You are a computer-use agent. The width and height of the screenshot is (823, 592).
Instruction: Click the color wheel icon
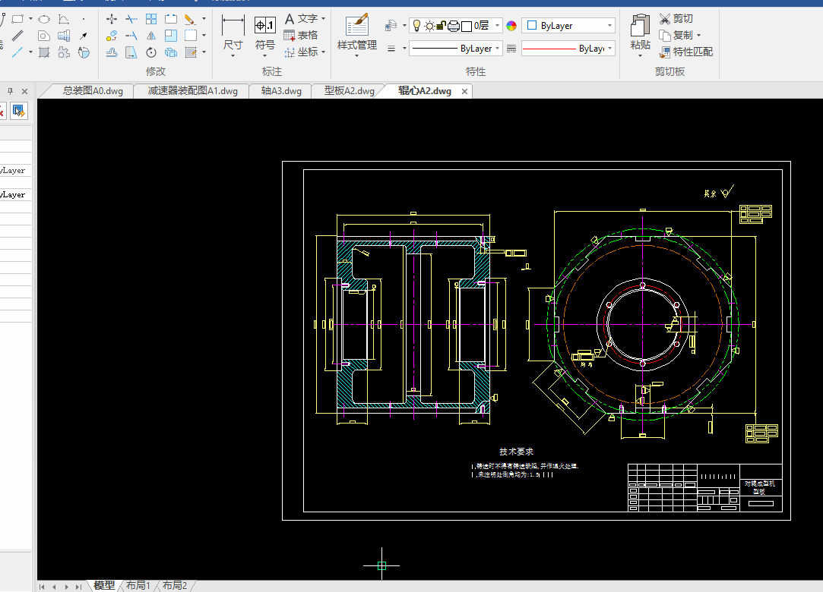(511, 26)
